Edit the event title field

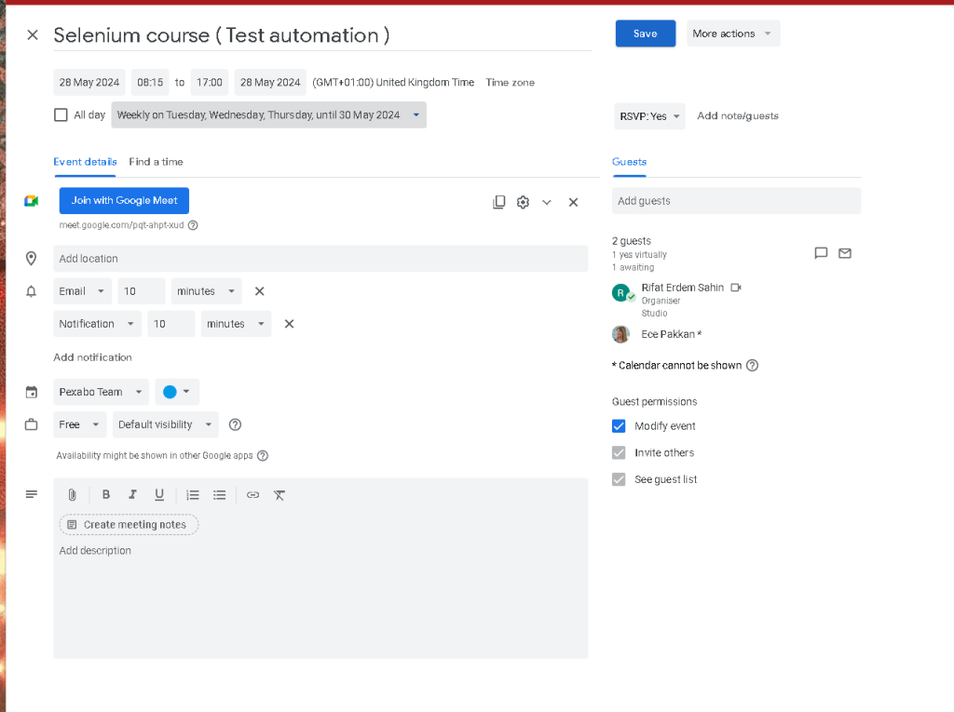(x=322, y=35)
